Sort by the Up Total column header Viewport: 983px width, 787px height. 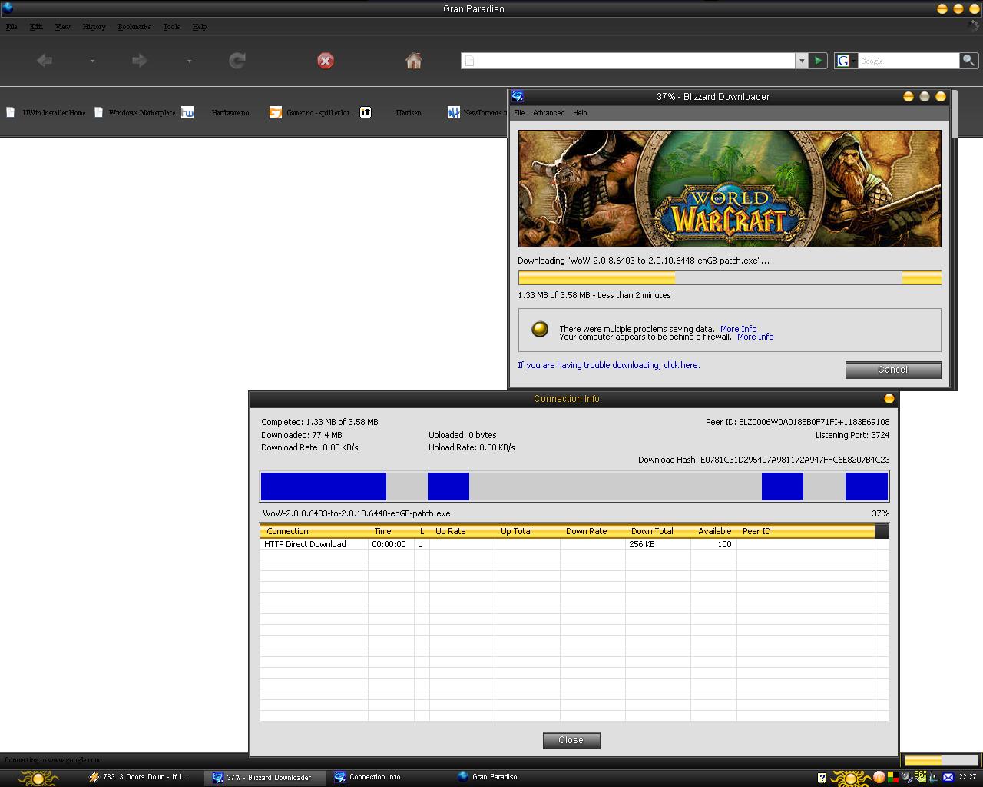pos(527,531)
